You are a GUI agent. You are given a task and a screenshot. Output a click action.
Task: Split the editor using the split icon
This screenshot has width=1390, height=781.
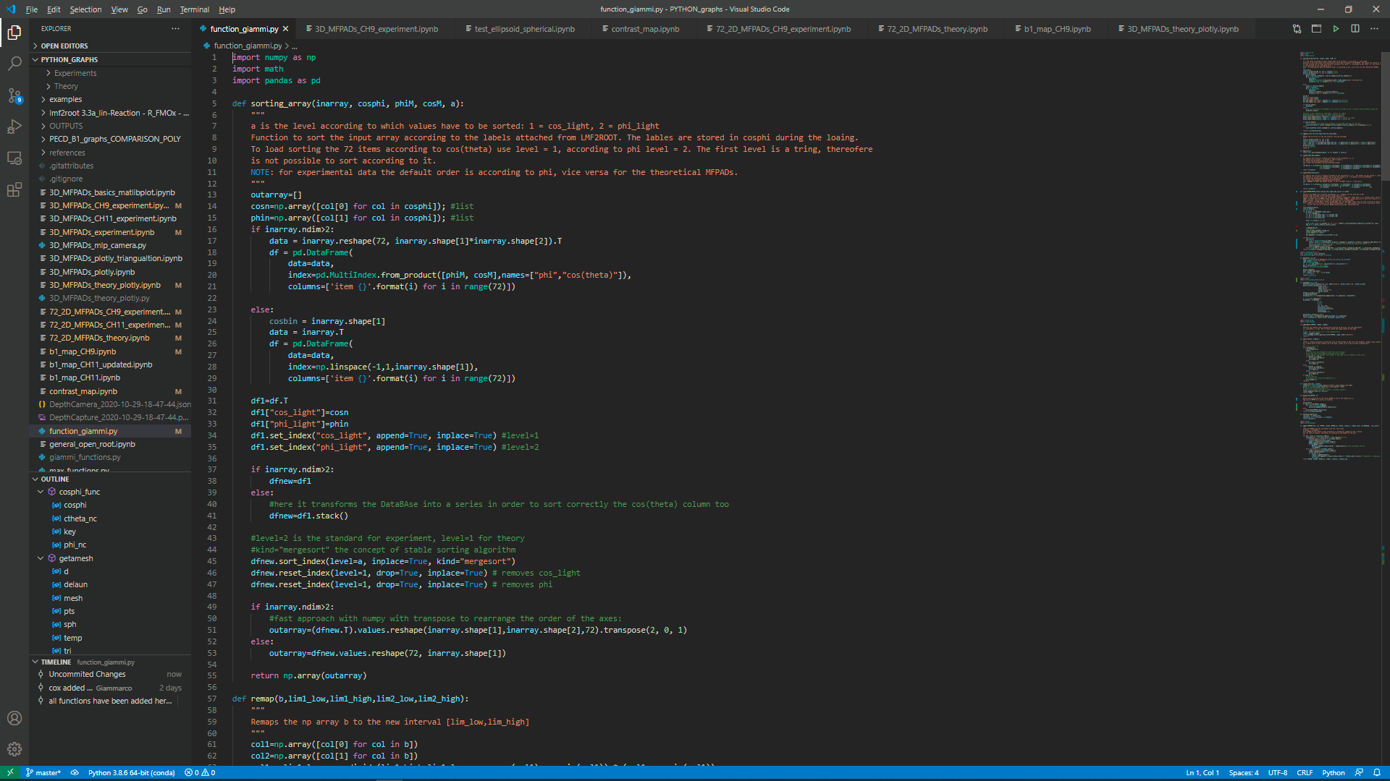pos(1355,29)
